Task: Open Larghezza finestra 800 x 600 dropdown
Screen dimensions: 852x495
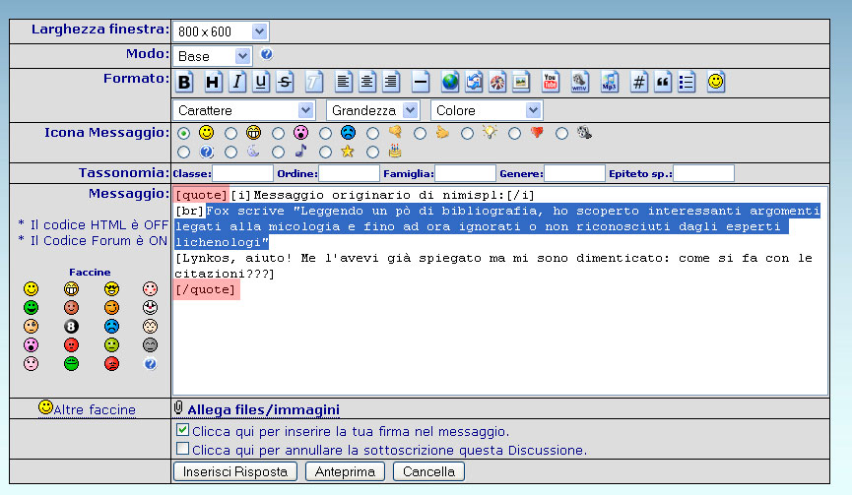Action: pyautogui.click(x=221, y=31)
